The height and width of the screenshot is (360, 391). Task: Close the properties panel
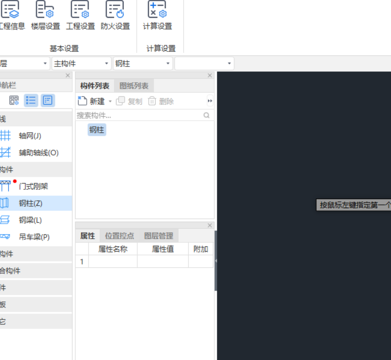210,226
